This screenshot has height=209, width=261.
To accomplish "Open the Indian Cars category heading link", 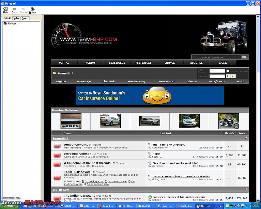I will coord(61,190).
